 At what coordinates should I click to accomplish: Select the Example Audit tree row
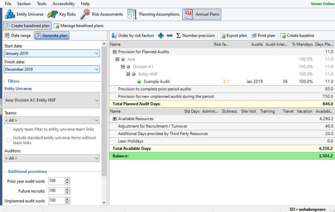[222, 82]
